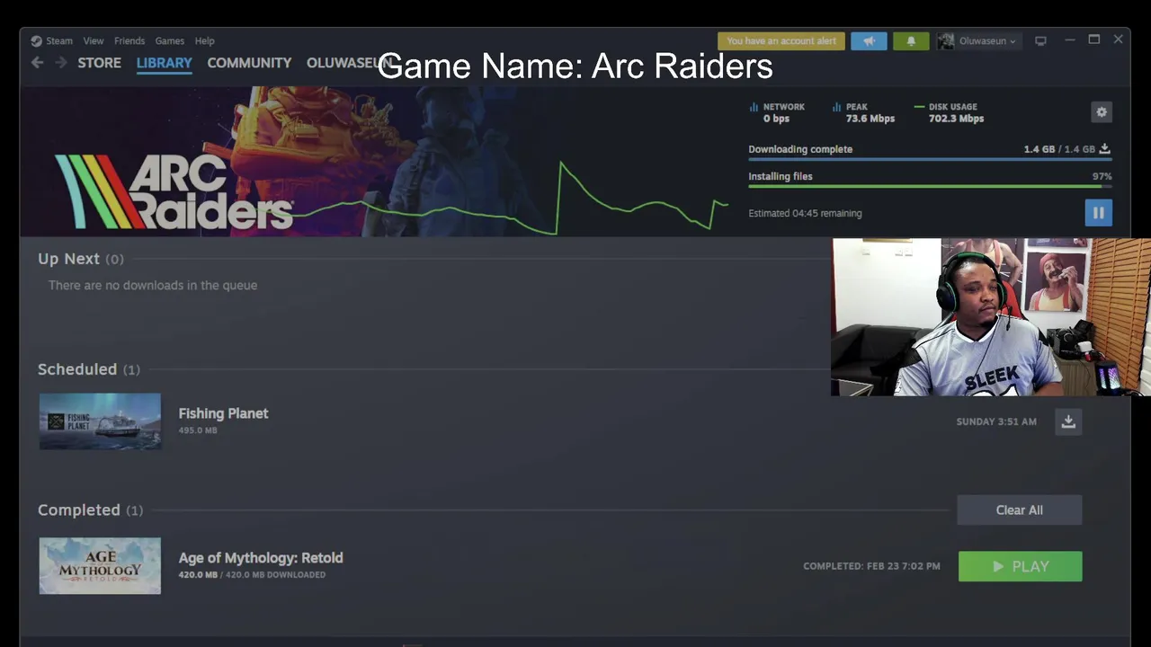Click the Up Next heading
This screenshot has height=647, width=1151.
[68, 259]
